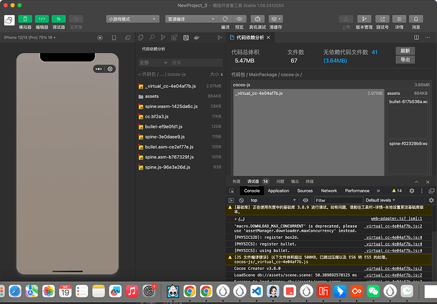Click the 41 no-dependency files link
The width and height of the screenshot is (437, 304).
(x=374, y=53)
